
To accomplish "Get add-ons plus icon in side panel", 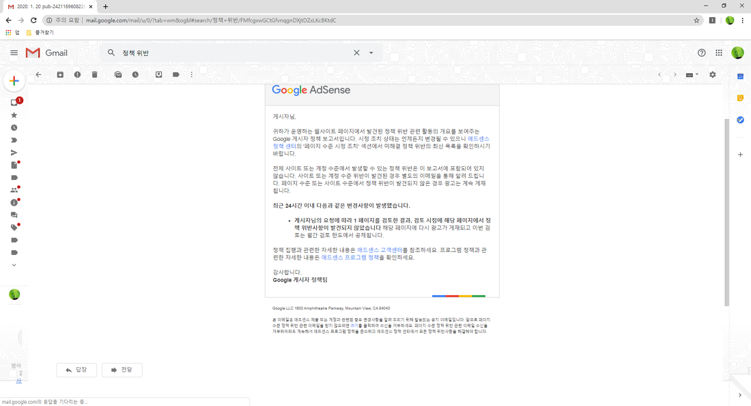I will point(740,155).
